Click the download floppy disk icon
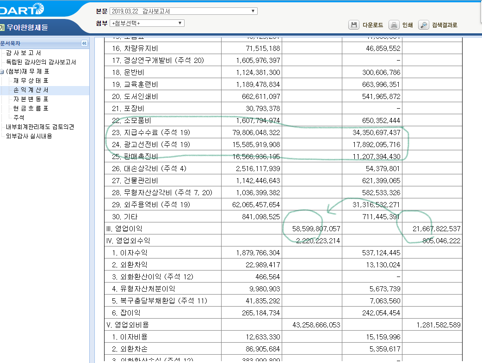Viewport: 482px width, 363px height. point(353,25)
